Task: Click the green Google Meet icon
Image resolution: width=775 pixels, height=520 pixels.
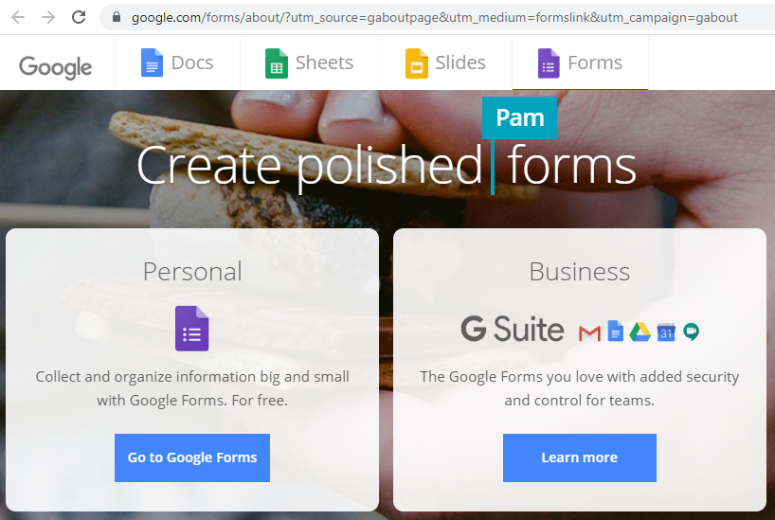Action: (692, 332)
